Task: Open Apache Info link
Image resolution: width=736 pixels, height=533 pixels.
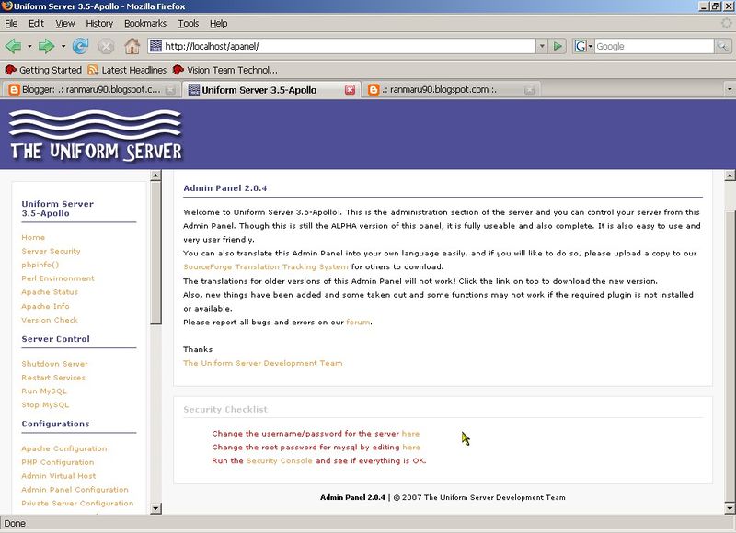Action: pos(45,306)
